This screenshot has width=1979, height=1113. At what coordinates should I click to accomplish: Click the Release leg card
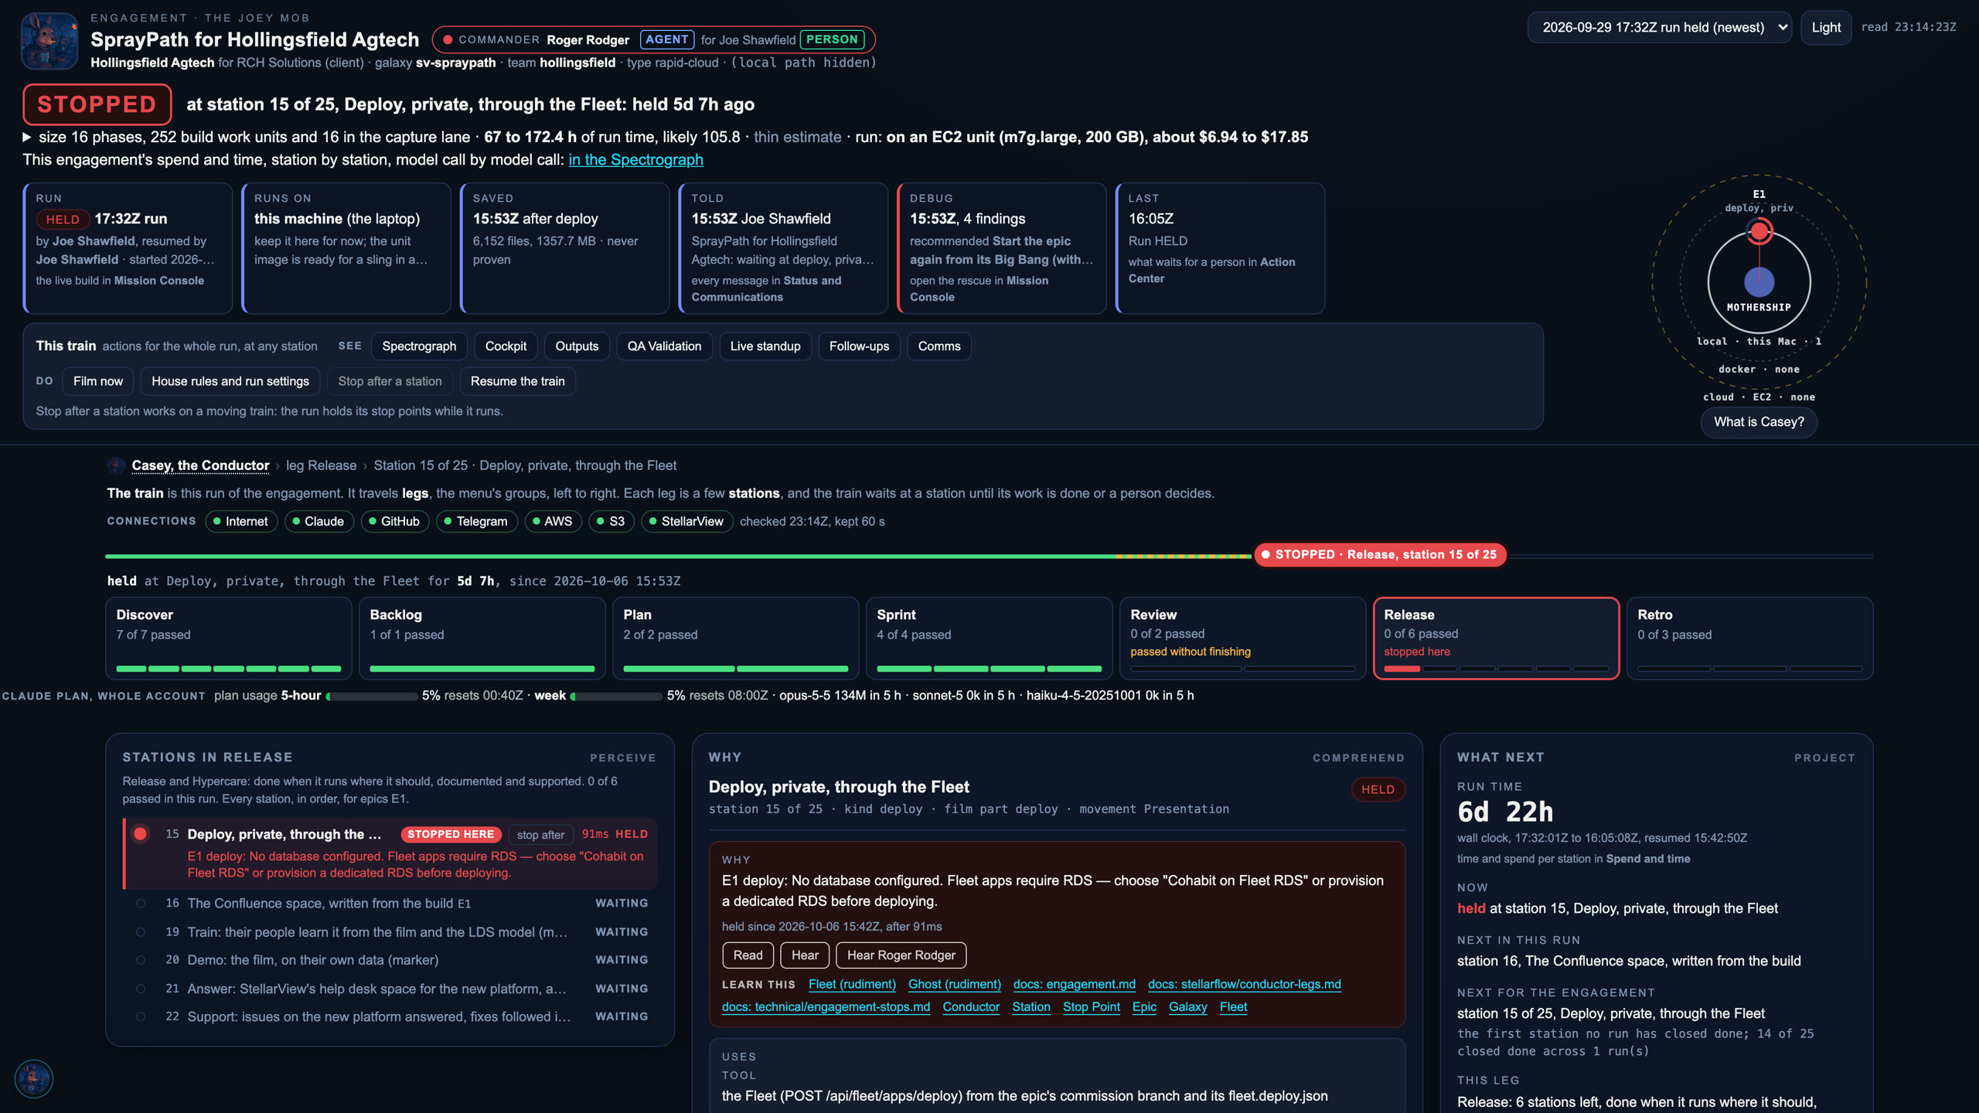(1496, 638)
